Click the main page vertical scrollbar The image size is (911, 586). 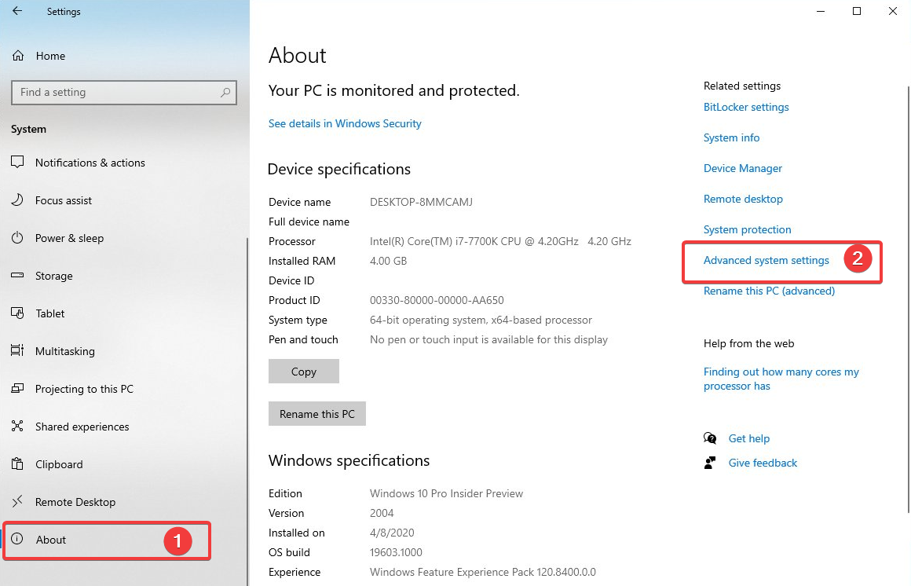[909, 299]
